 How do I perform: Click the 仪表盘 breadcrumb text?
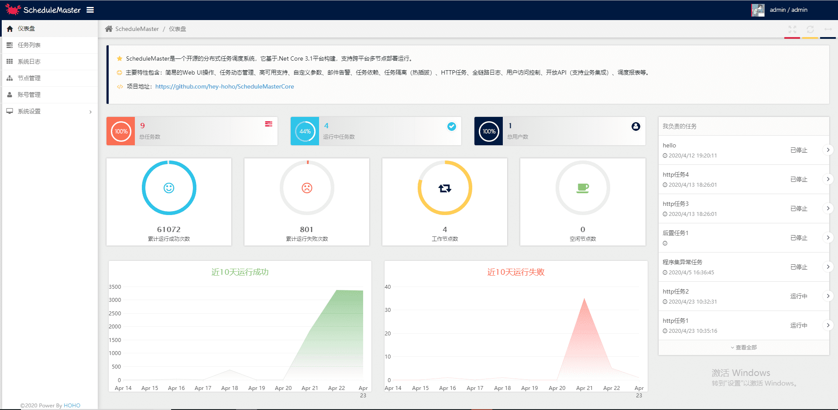coord(177,29)
